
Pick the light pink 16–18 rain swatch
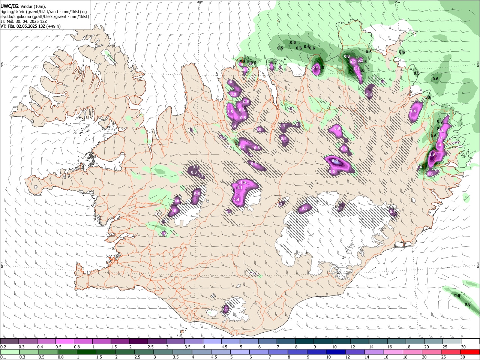pos(394,352)
